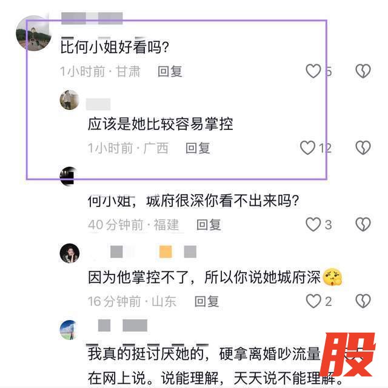Tap 回复 beside 16分钟前 · 山东

click(x=207, y=302)
